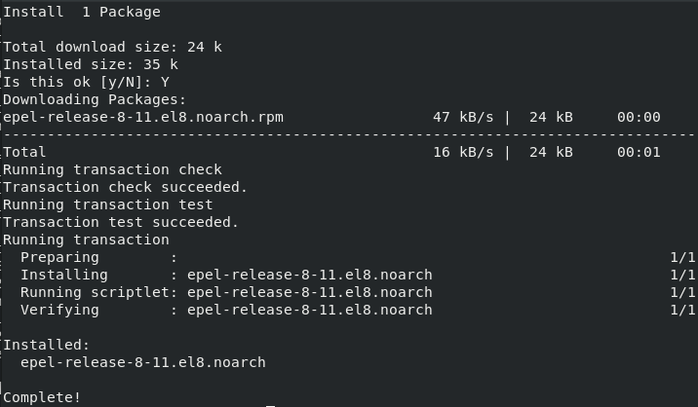Click the 'Downloading Packages:' line

coord(95,99)
